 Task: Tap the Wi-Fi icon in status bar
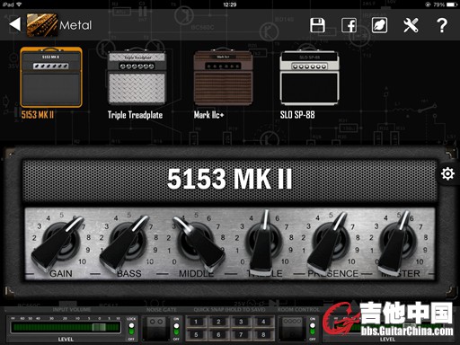click(x=20, y=4)
